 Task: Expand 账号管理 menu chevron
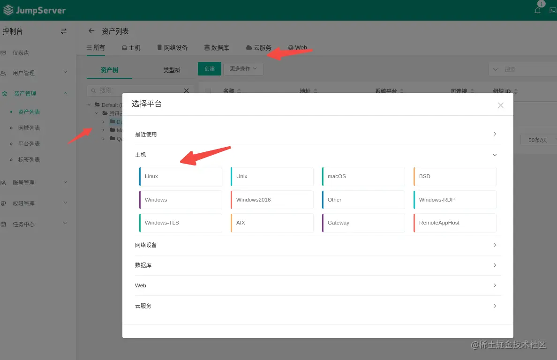pos(65,182)
